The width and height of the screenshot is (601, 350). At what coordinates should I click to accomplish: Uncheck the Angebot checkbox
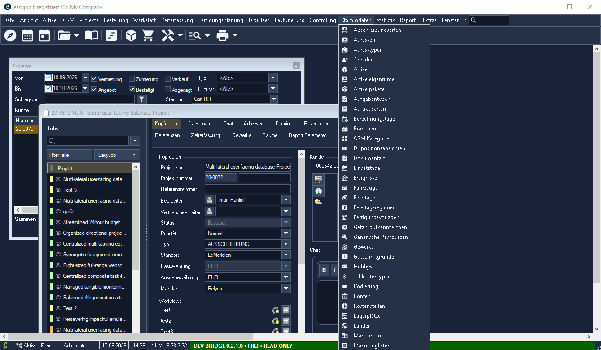[94, 90]
